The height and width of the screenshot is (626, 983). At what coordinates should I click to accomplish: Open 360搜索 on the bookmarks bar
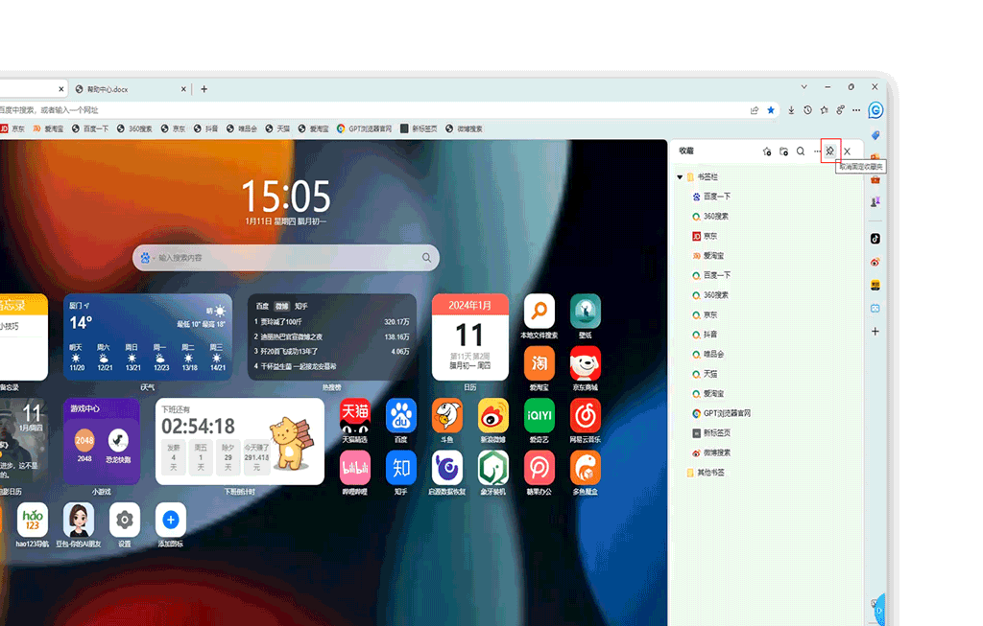[x=134, y=129]
